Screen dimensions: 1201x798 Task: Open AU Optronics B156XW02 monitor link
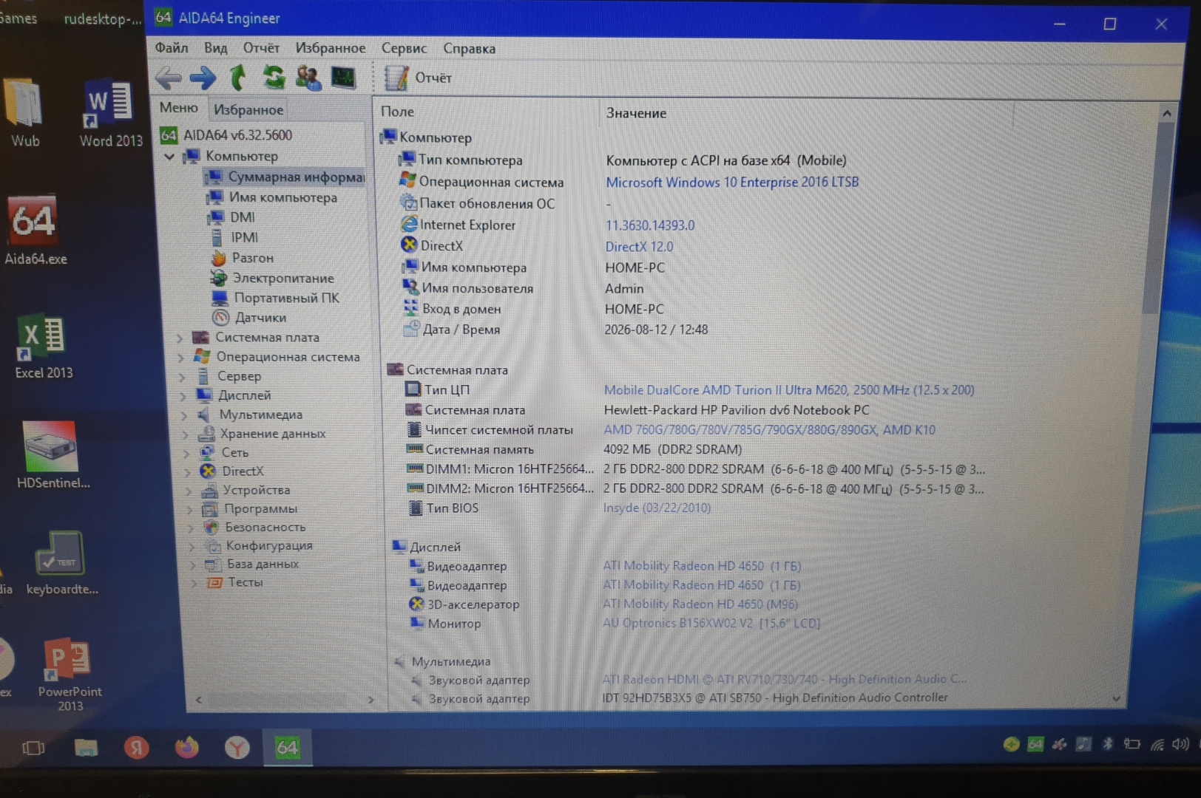click(x=711, y=623)
